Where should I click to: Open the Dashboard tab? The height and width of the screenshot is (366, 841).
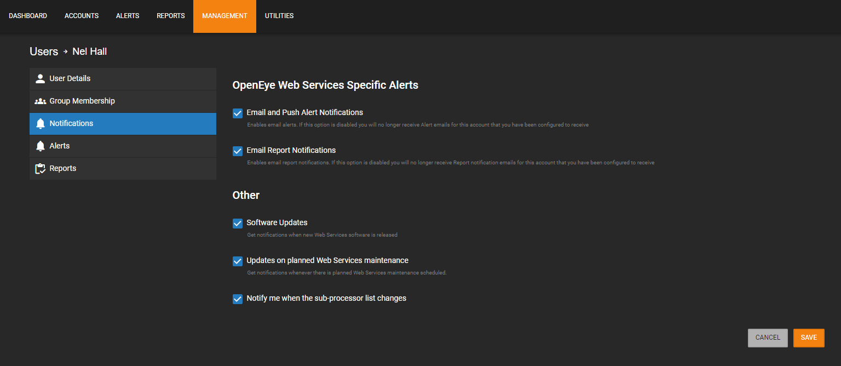tap(28, 16)
